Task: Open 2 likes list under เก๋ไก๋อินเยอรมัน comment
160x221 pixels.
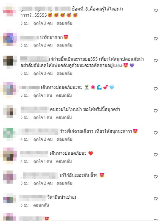Action: click(43, 183)
